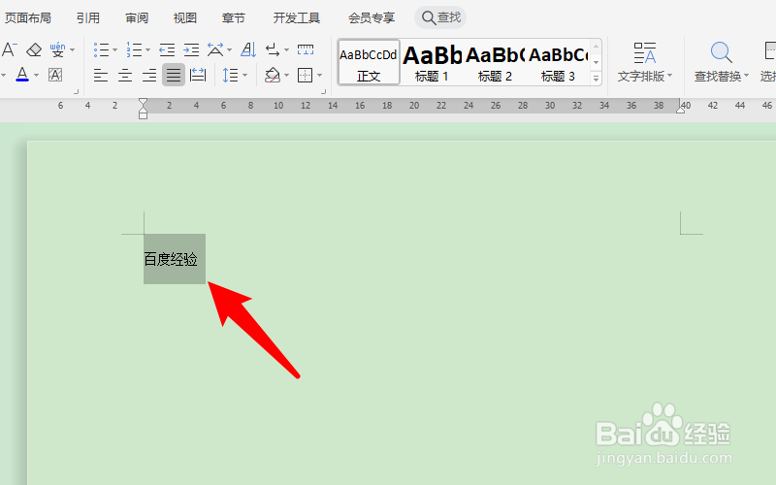Image resolution: width=776 pixels, height=485 pixels.
Task: Open paragraph settings dialog launcher
Action: coord(323,91)
